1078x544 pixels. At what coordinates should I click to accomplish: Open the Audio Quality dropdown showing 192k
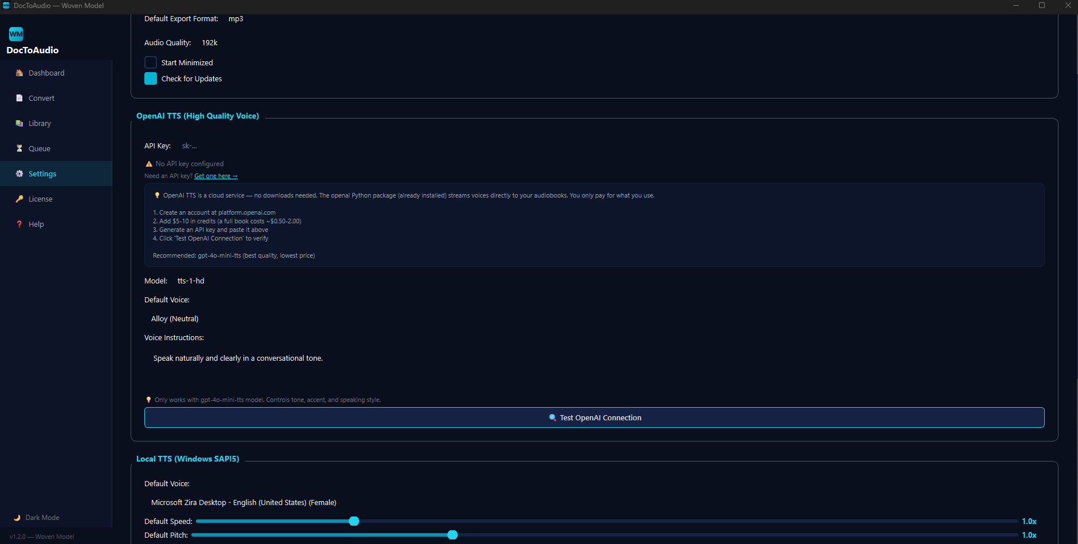click(x=210, y=43)
